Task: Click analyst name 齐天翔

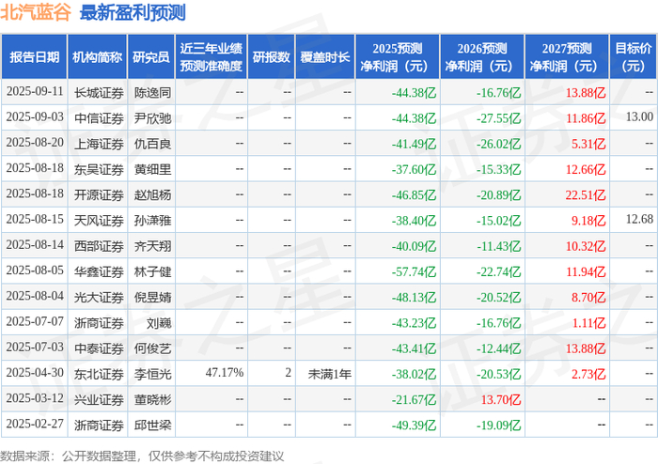Action: 152,246
